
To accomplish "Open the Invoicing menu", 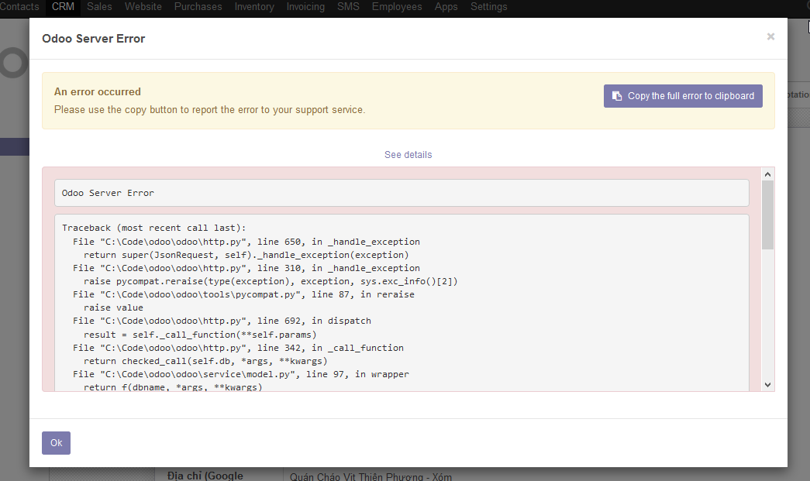I will [306, 7].
